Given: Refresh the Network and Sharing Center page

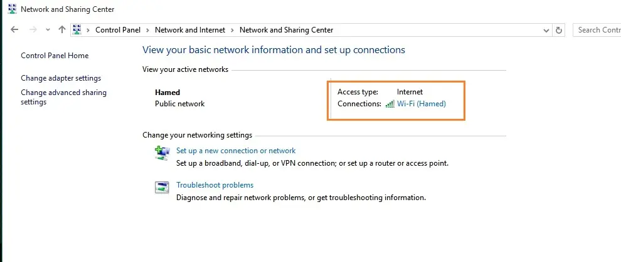Looking at the screenshot, I should [560, 30].
